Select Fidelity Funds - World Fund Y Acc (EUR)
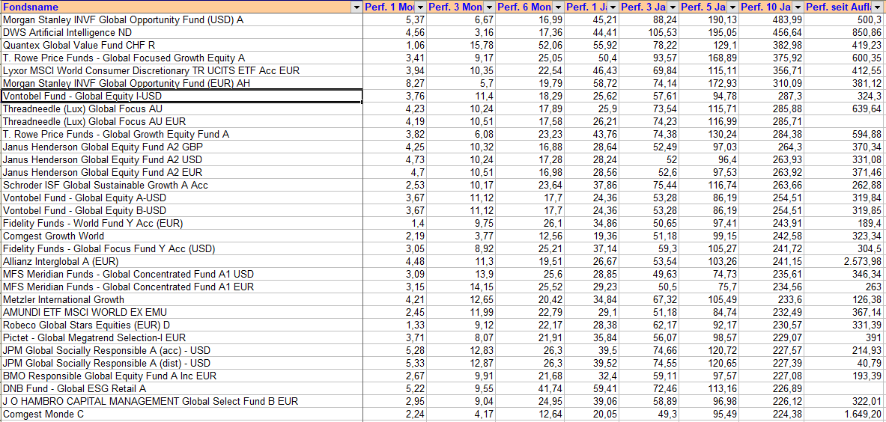Image resolution: width=886 pixels, height=422 pixels. (181, 223)
